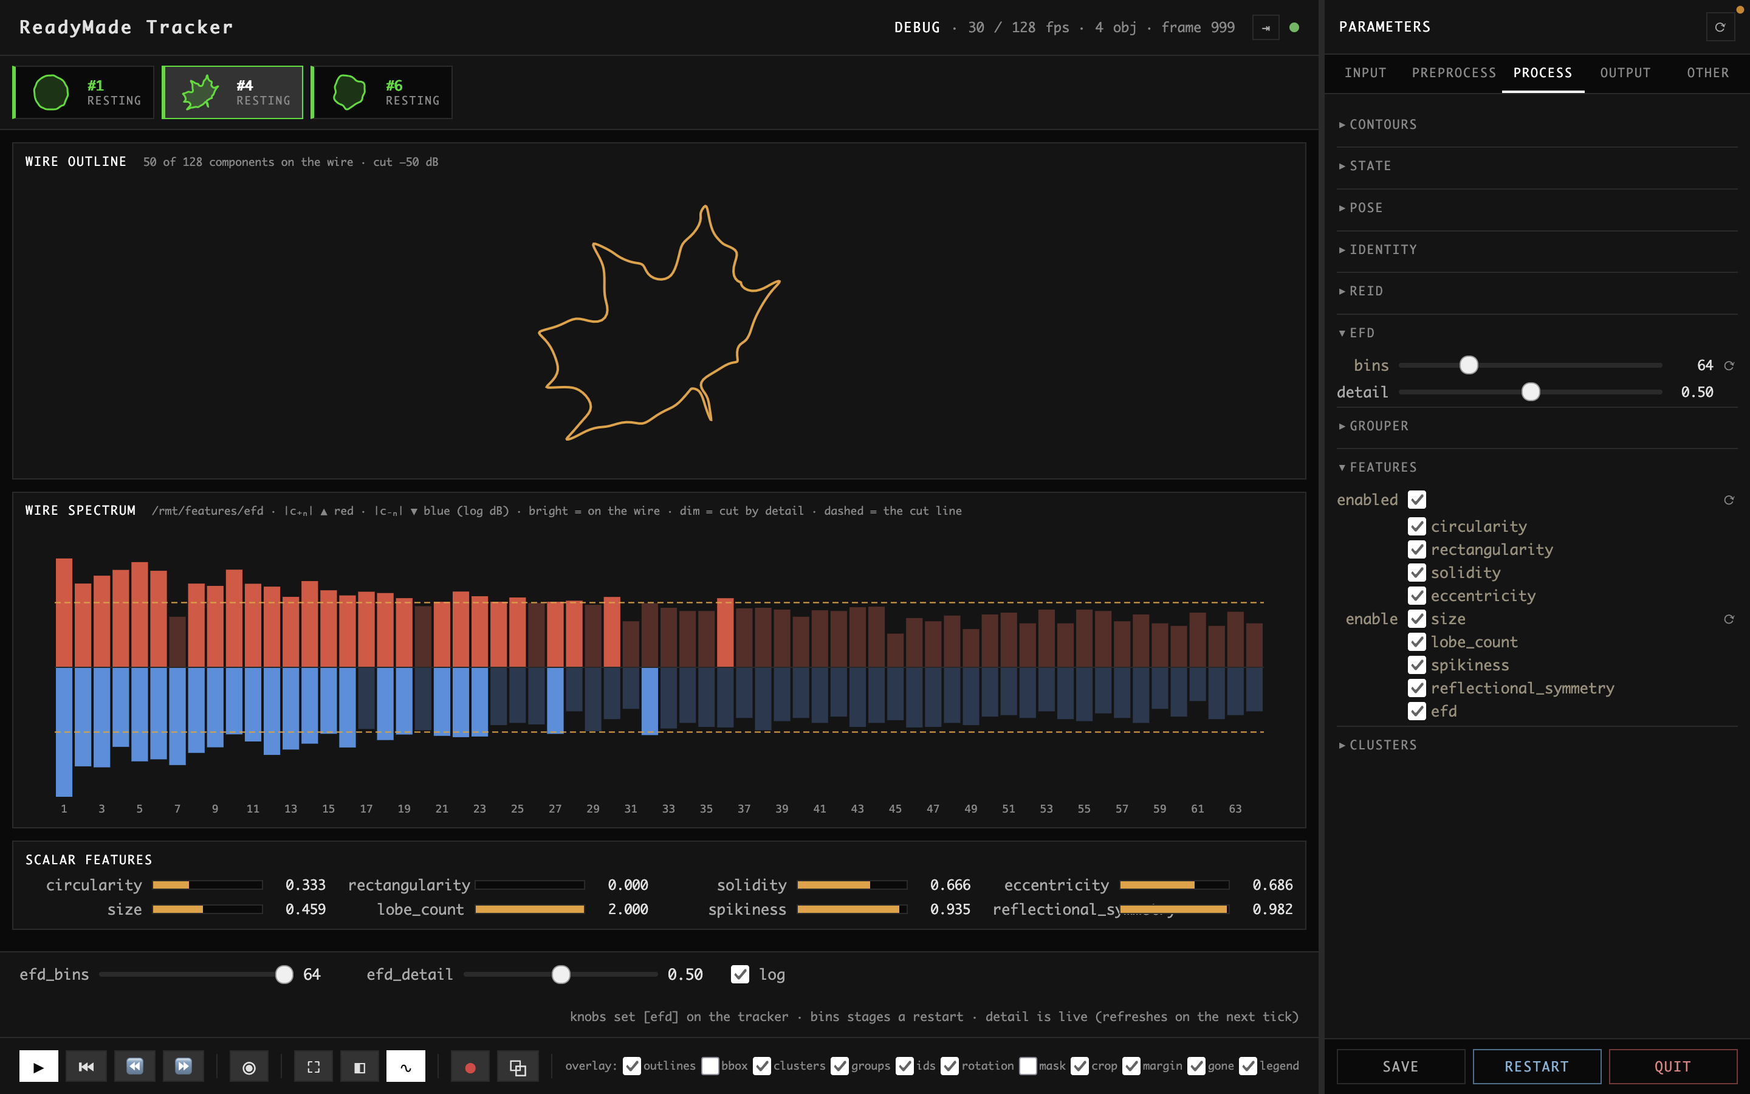Disable the outlines overlay
1750x1094 pixels.
tap(631, 1066)
